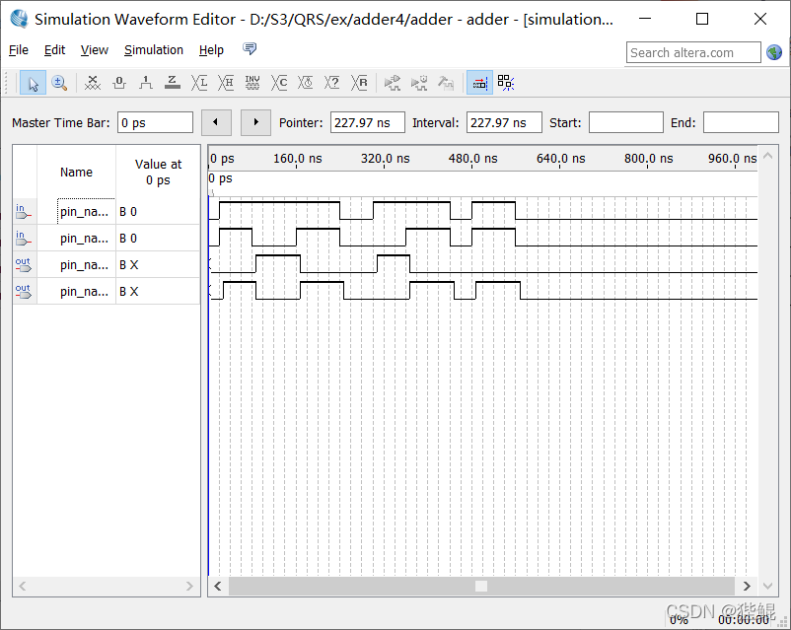Apply Forcing Low (0) tool
The width and height of the screenshot is (791, 630).
coord(119,83)
